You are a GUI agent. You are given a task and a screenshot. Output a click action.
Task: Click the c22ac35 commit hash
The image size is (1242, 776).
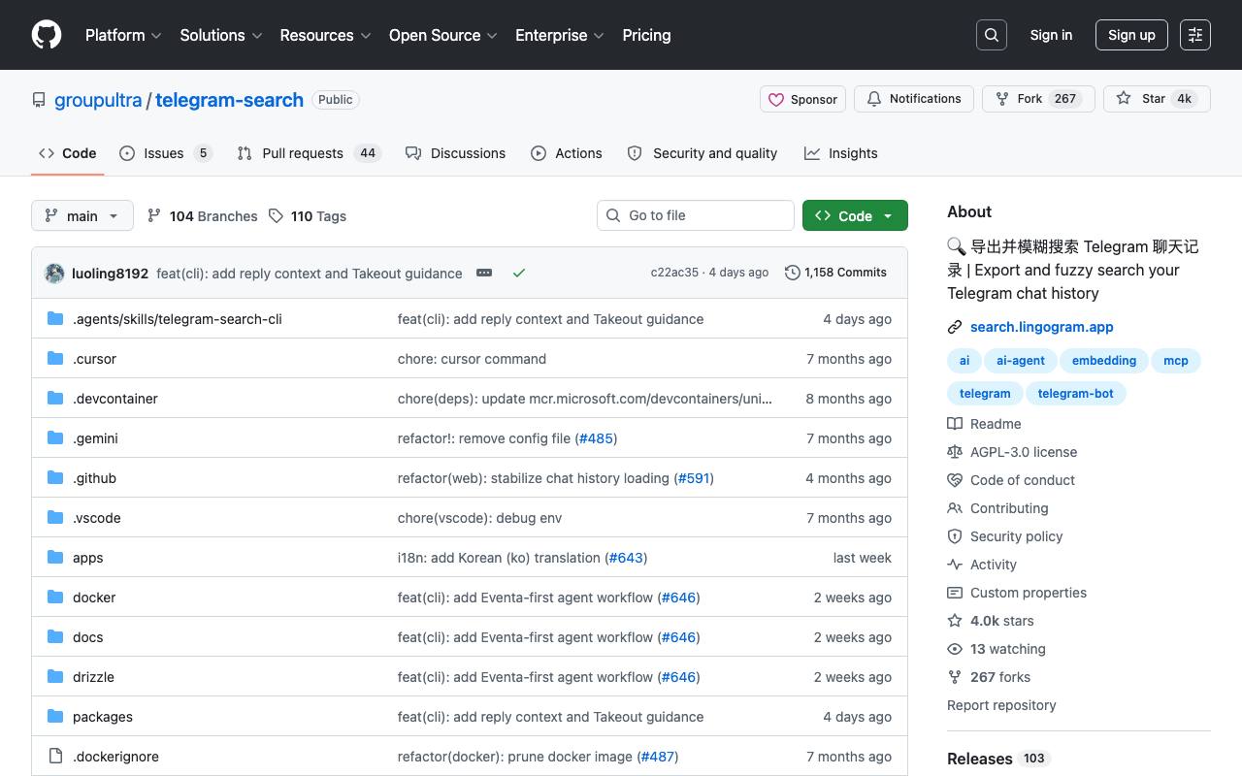[674, 273]
